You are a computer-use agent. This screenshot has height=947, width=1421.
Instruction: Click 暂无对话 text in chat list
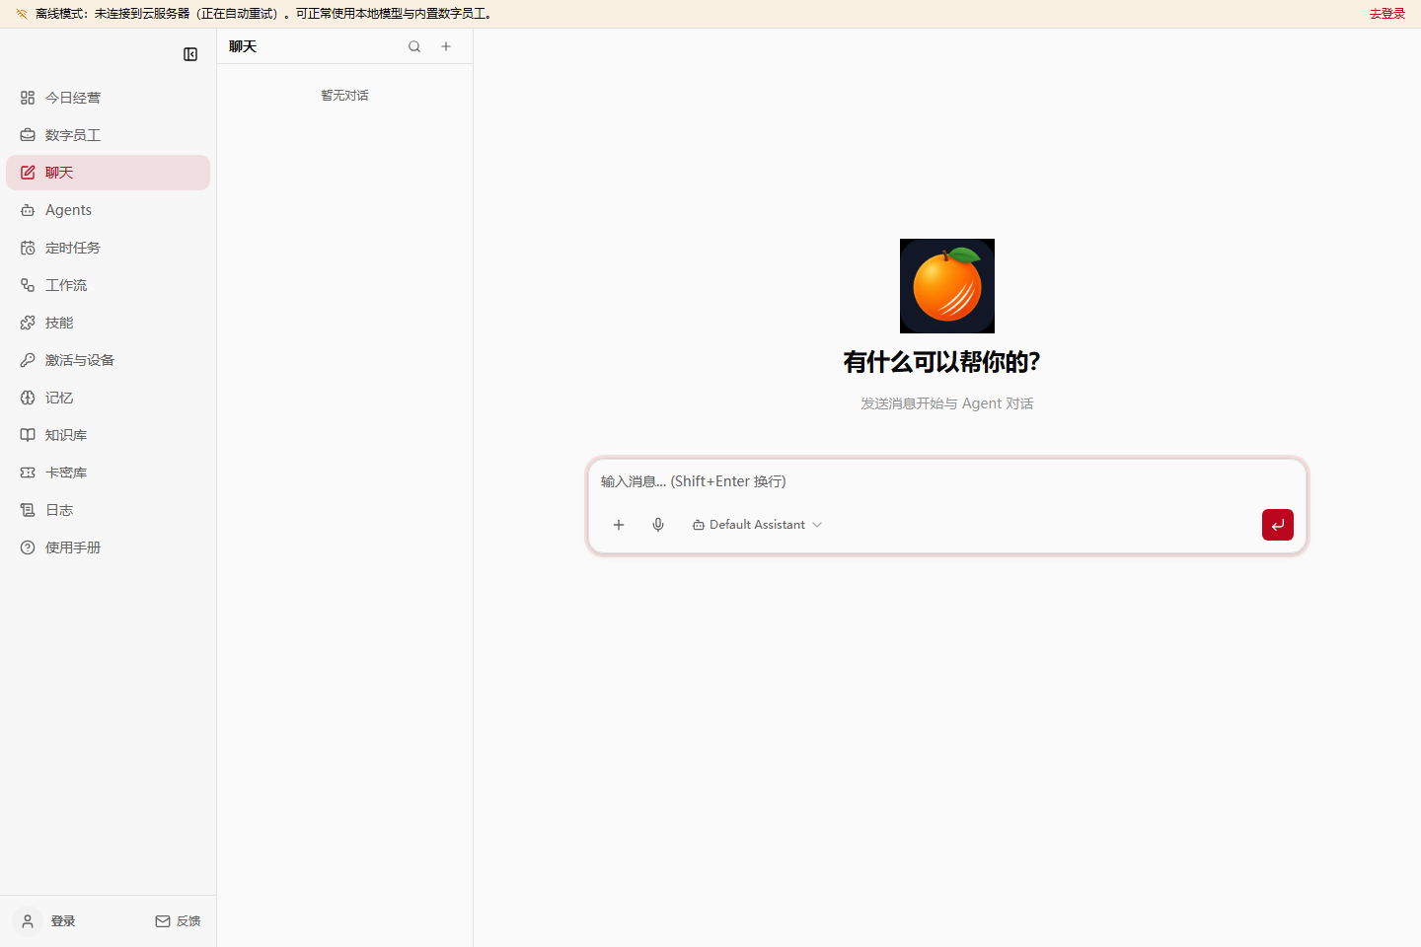tap(344, 96)
